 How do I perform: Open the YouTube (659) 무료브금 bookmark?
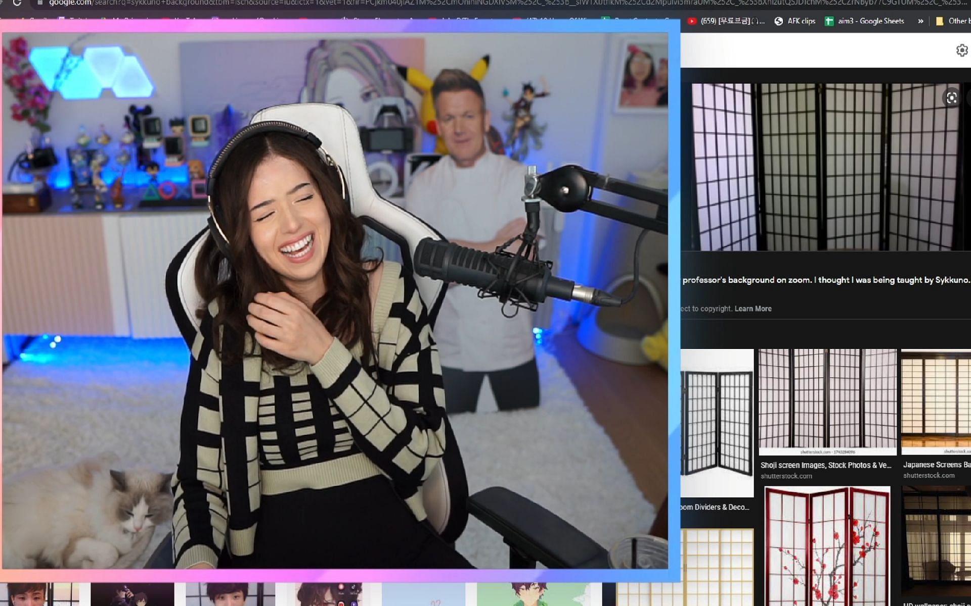726,21
